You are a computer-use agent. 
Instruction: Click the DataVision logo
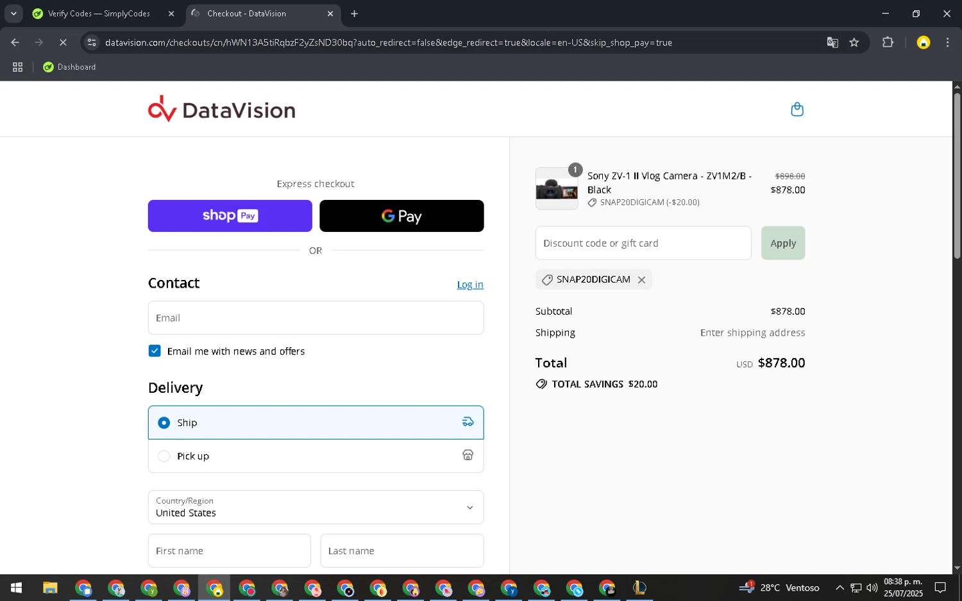click(222, 110)
